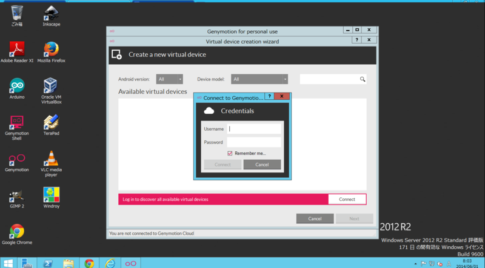Click Connect in the pink login banner

tap(347, 200)
